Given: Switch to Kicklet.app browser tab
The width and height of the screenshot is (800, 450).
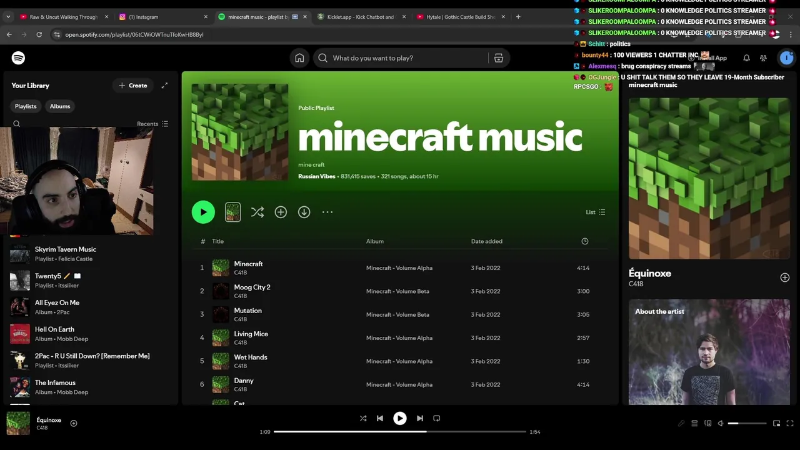Looking at the screenshot, I should point(361,17).
